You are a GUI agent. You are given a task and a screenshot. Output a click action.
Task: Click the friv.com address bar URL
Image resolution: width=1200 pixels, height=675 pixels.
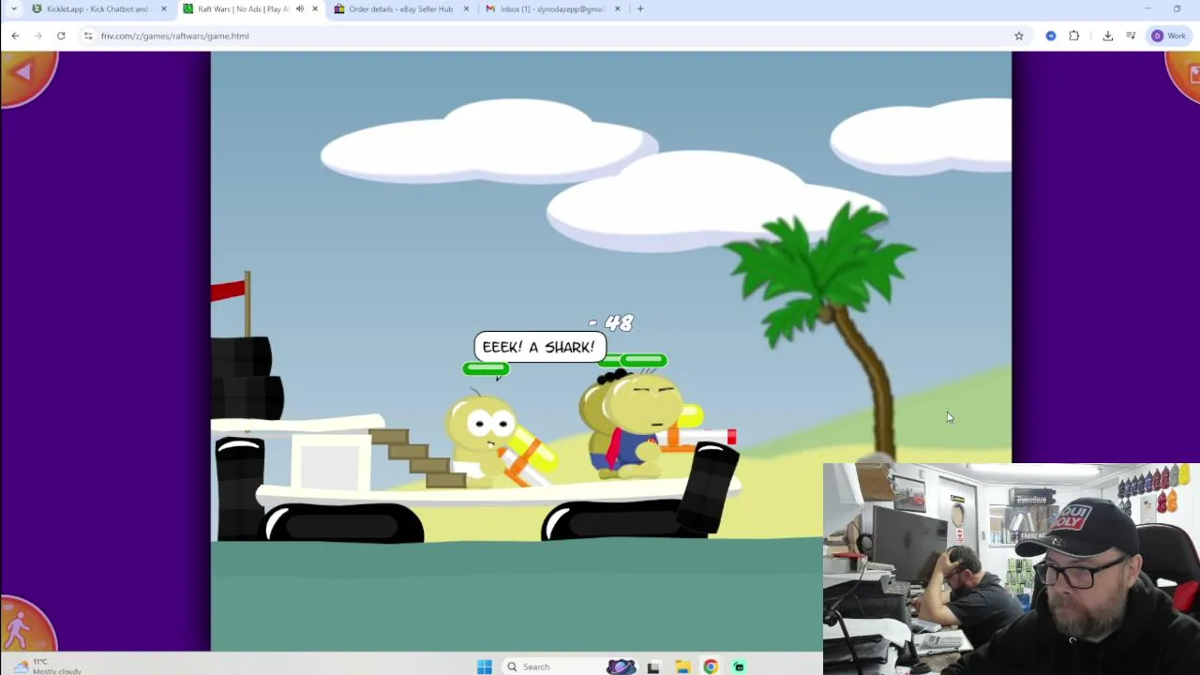tap(174, 36)
